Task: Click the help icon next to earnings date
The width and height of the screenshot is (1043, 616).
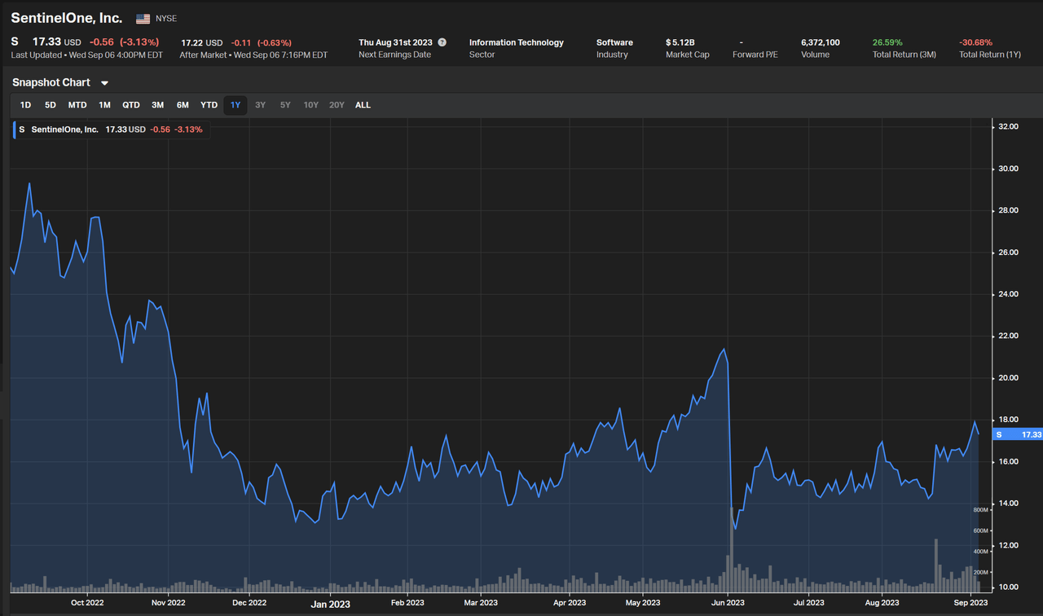Action: [x=442, y=42]
